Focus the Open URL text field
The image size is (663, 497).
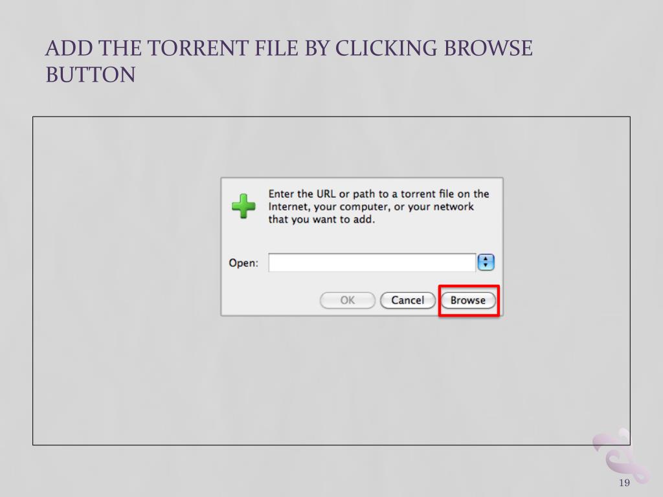tap(372, 263)
